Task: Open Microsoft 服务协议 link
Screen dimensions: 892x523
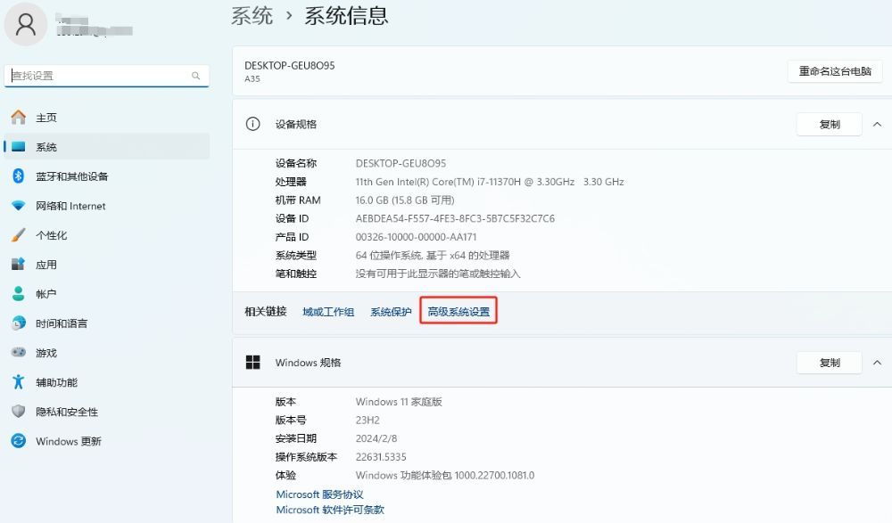Action: coord(319,494)
